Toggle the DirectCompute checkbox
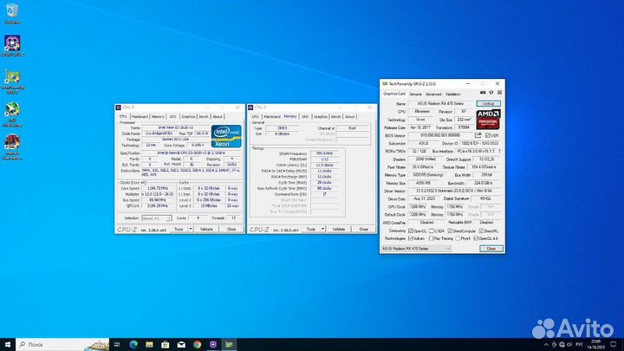The image size is (624, 351). (450, 231)
